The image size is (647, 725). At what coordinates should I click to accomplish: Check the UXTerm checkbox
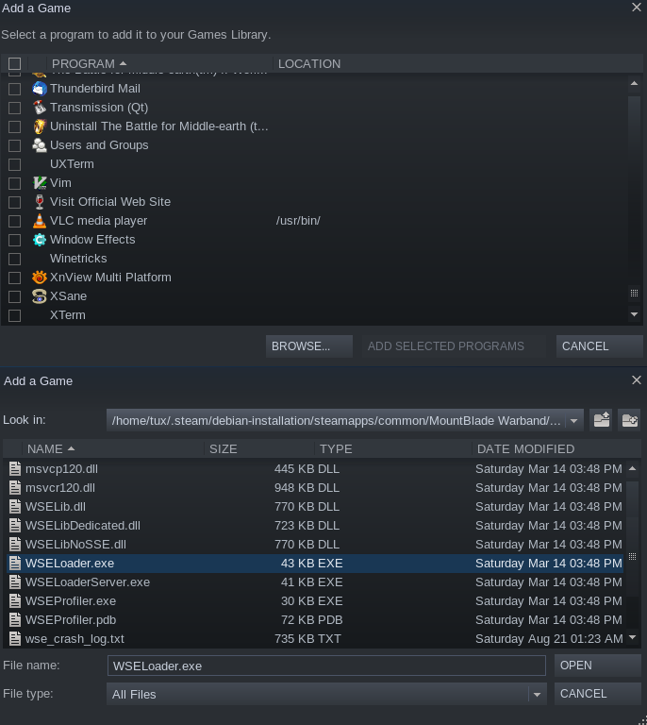tap(15, 164)
